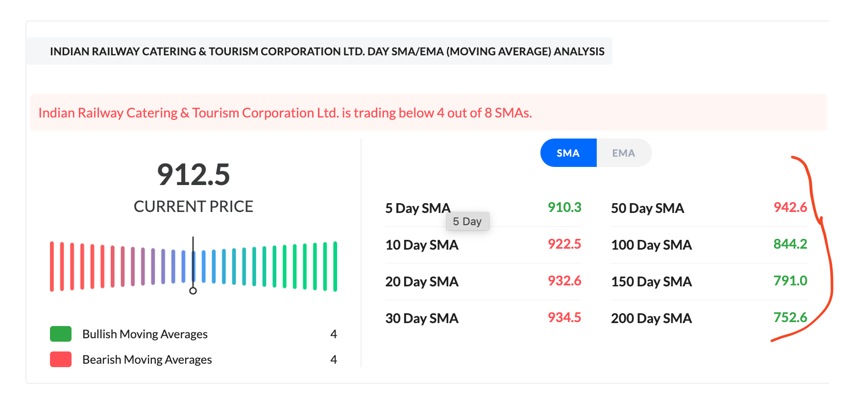Select the 200 Day SMA label
The image size is (852, 420).
[x=651, y=318]
